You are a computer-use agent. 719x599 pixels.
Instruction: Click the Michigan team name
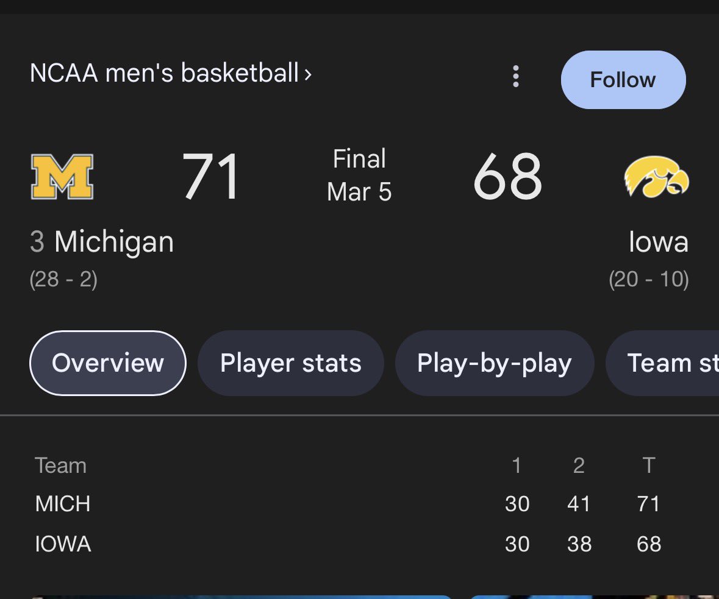[114, 241]
